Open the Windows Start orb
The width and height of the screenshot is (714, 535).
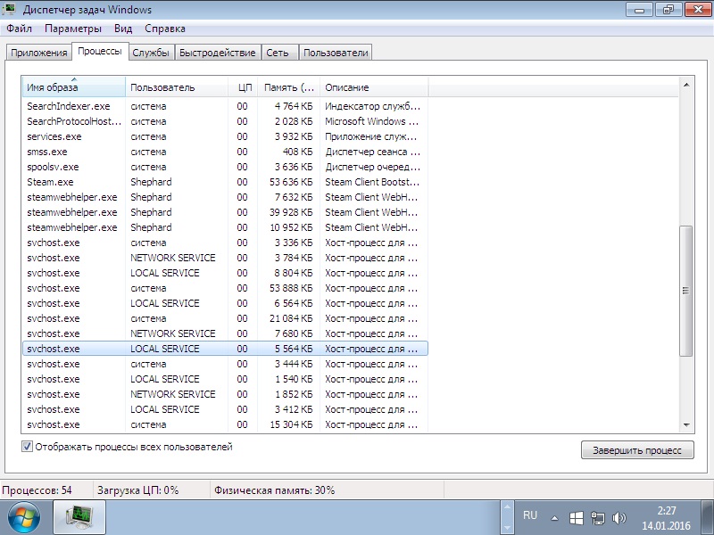(23, 518)
